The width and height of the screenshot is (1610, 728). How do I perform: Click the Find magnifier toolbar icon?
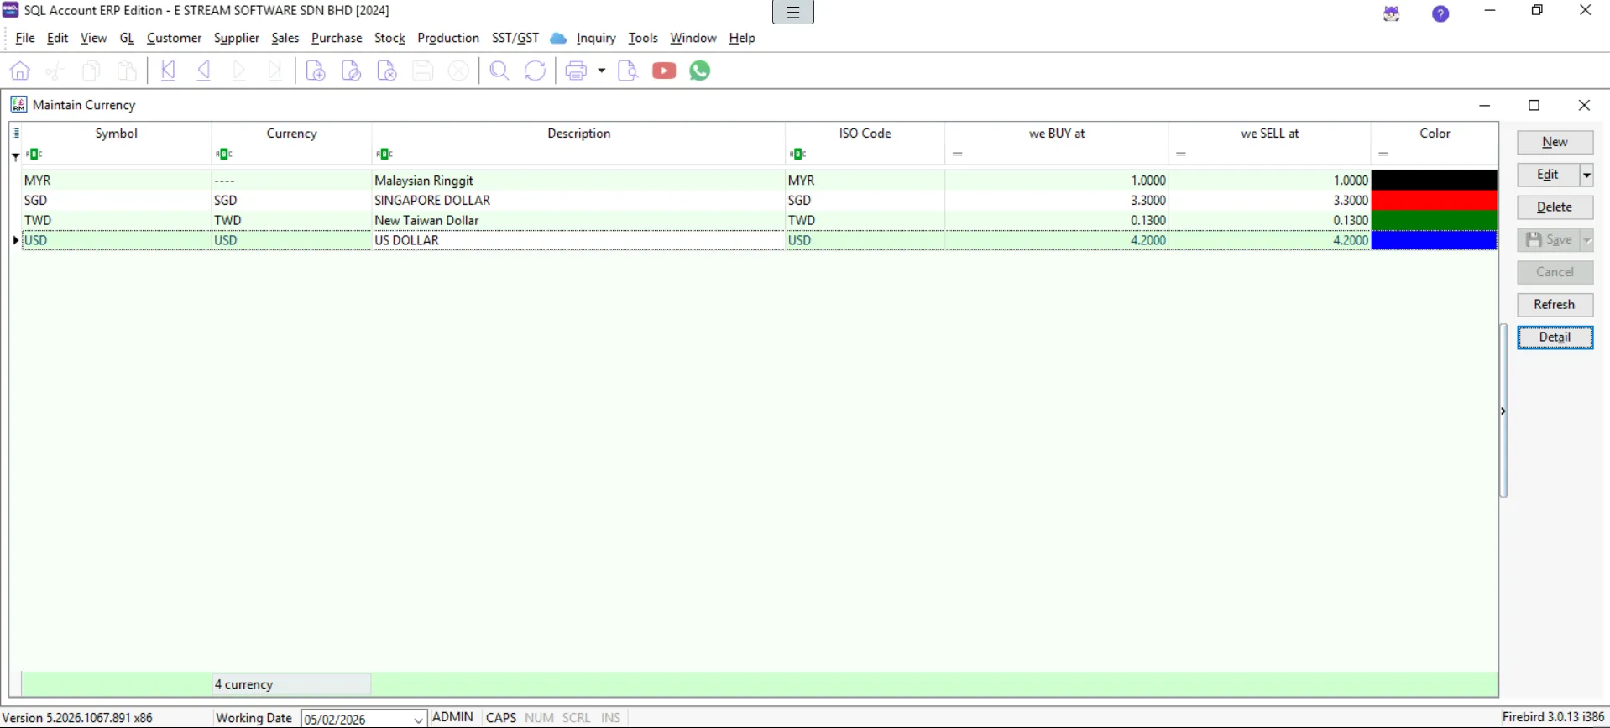click(x=499, y=71)
